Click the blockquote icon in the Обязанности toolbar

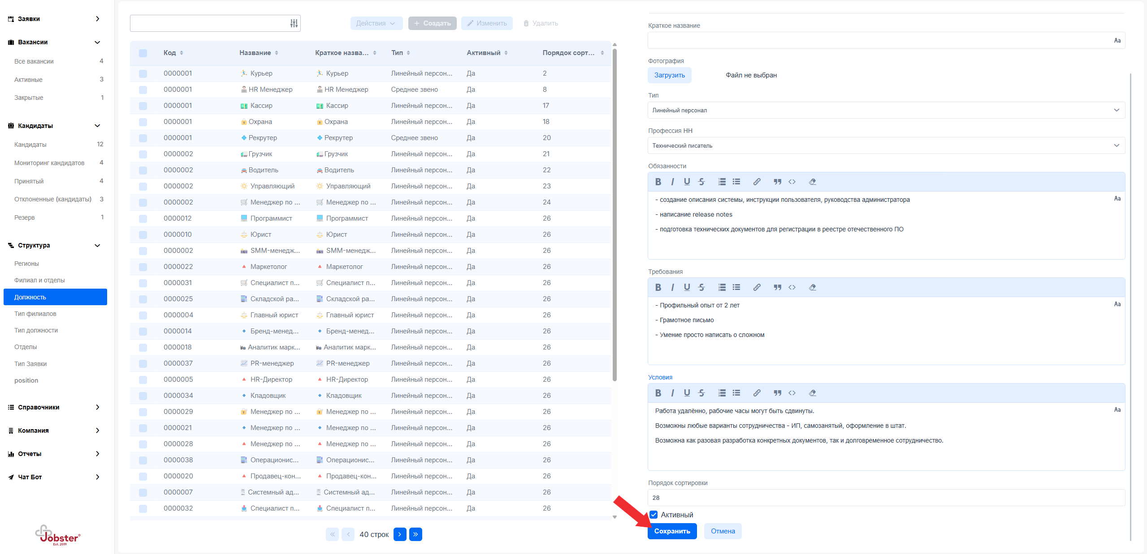(777, 182)
